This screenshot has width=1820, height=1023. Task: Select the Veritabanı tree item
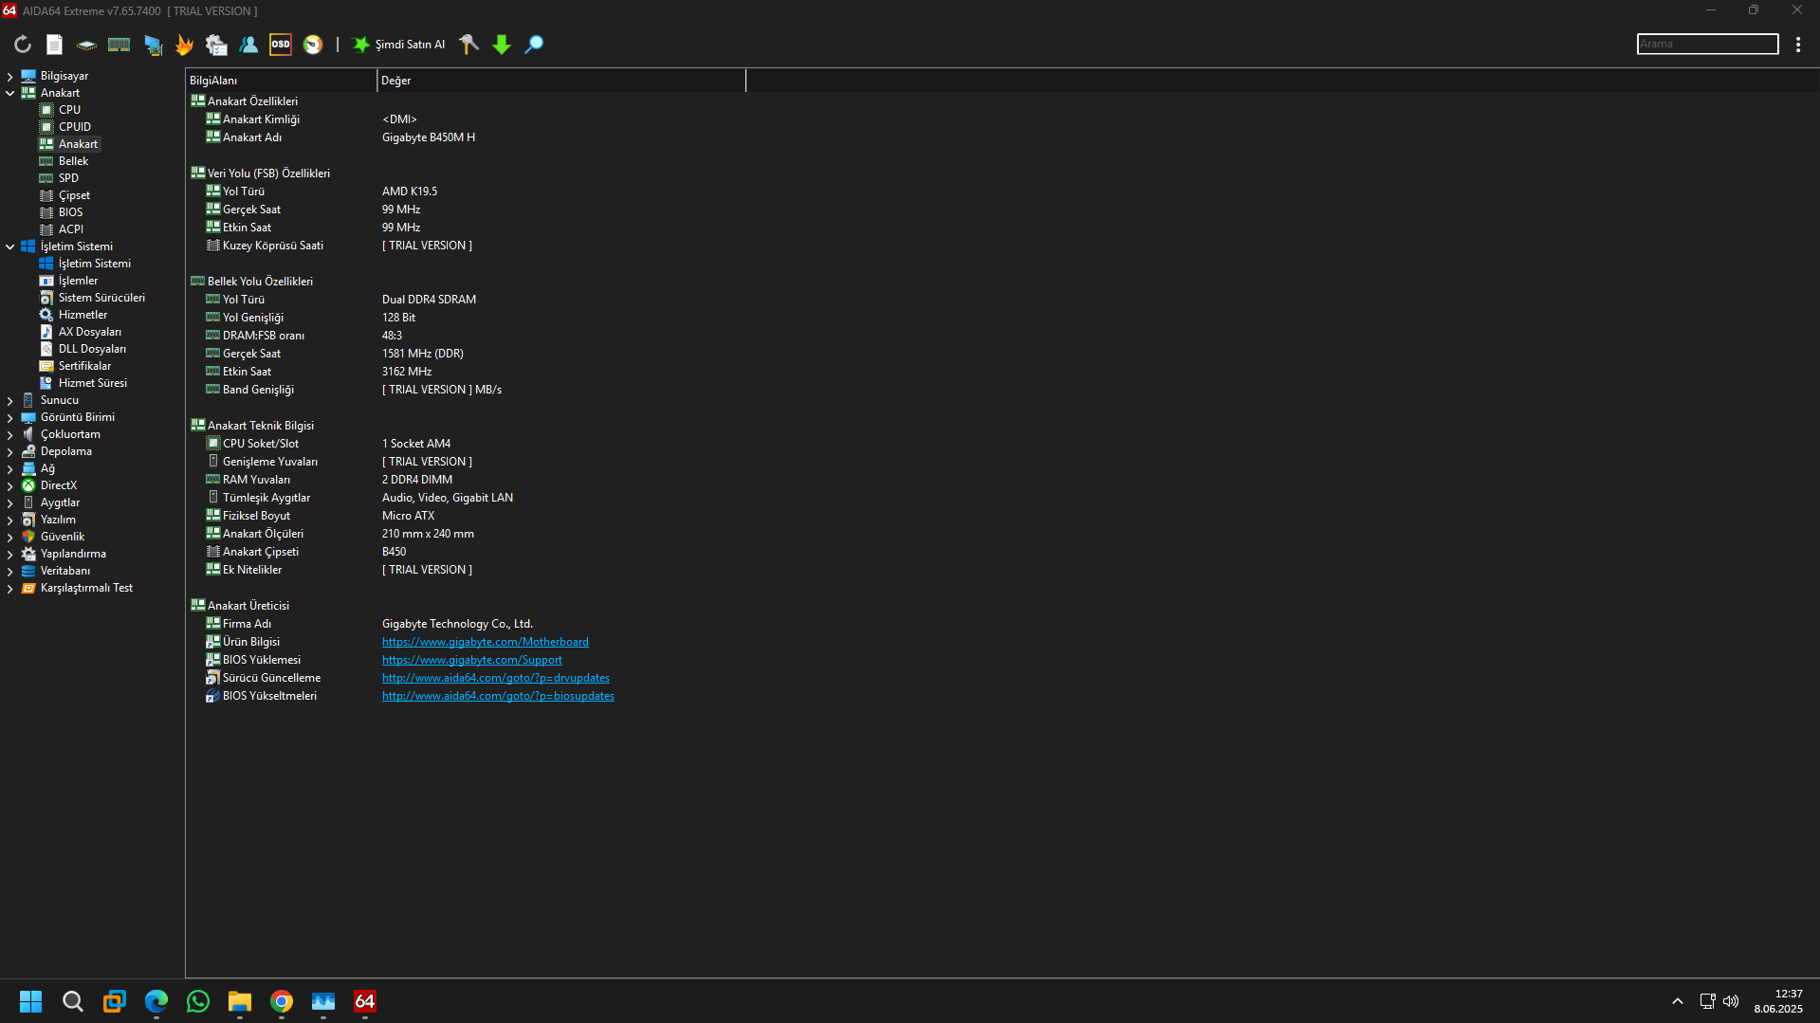click(65, 571)
